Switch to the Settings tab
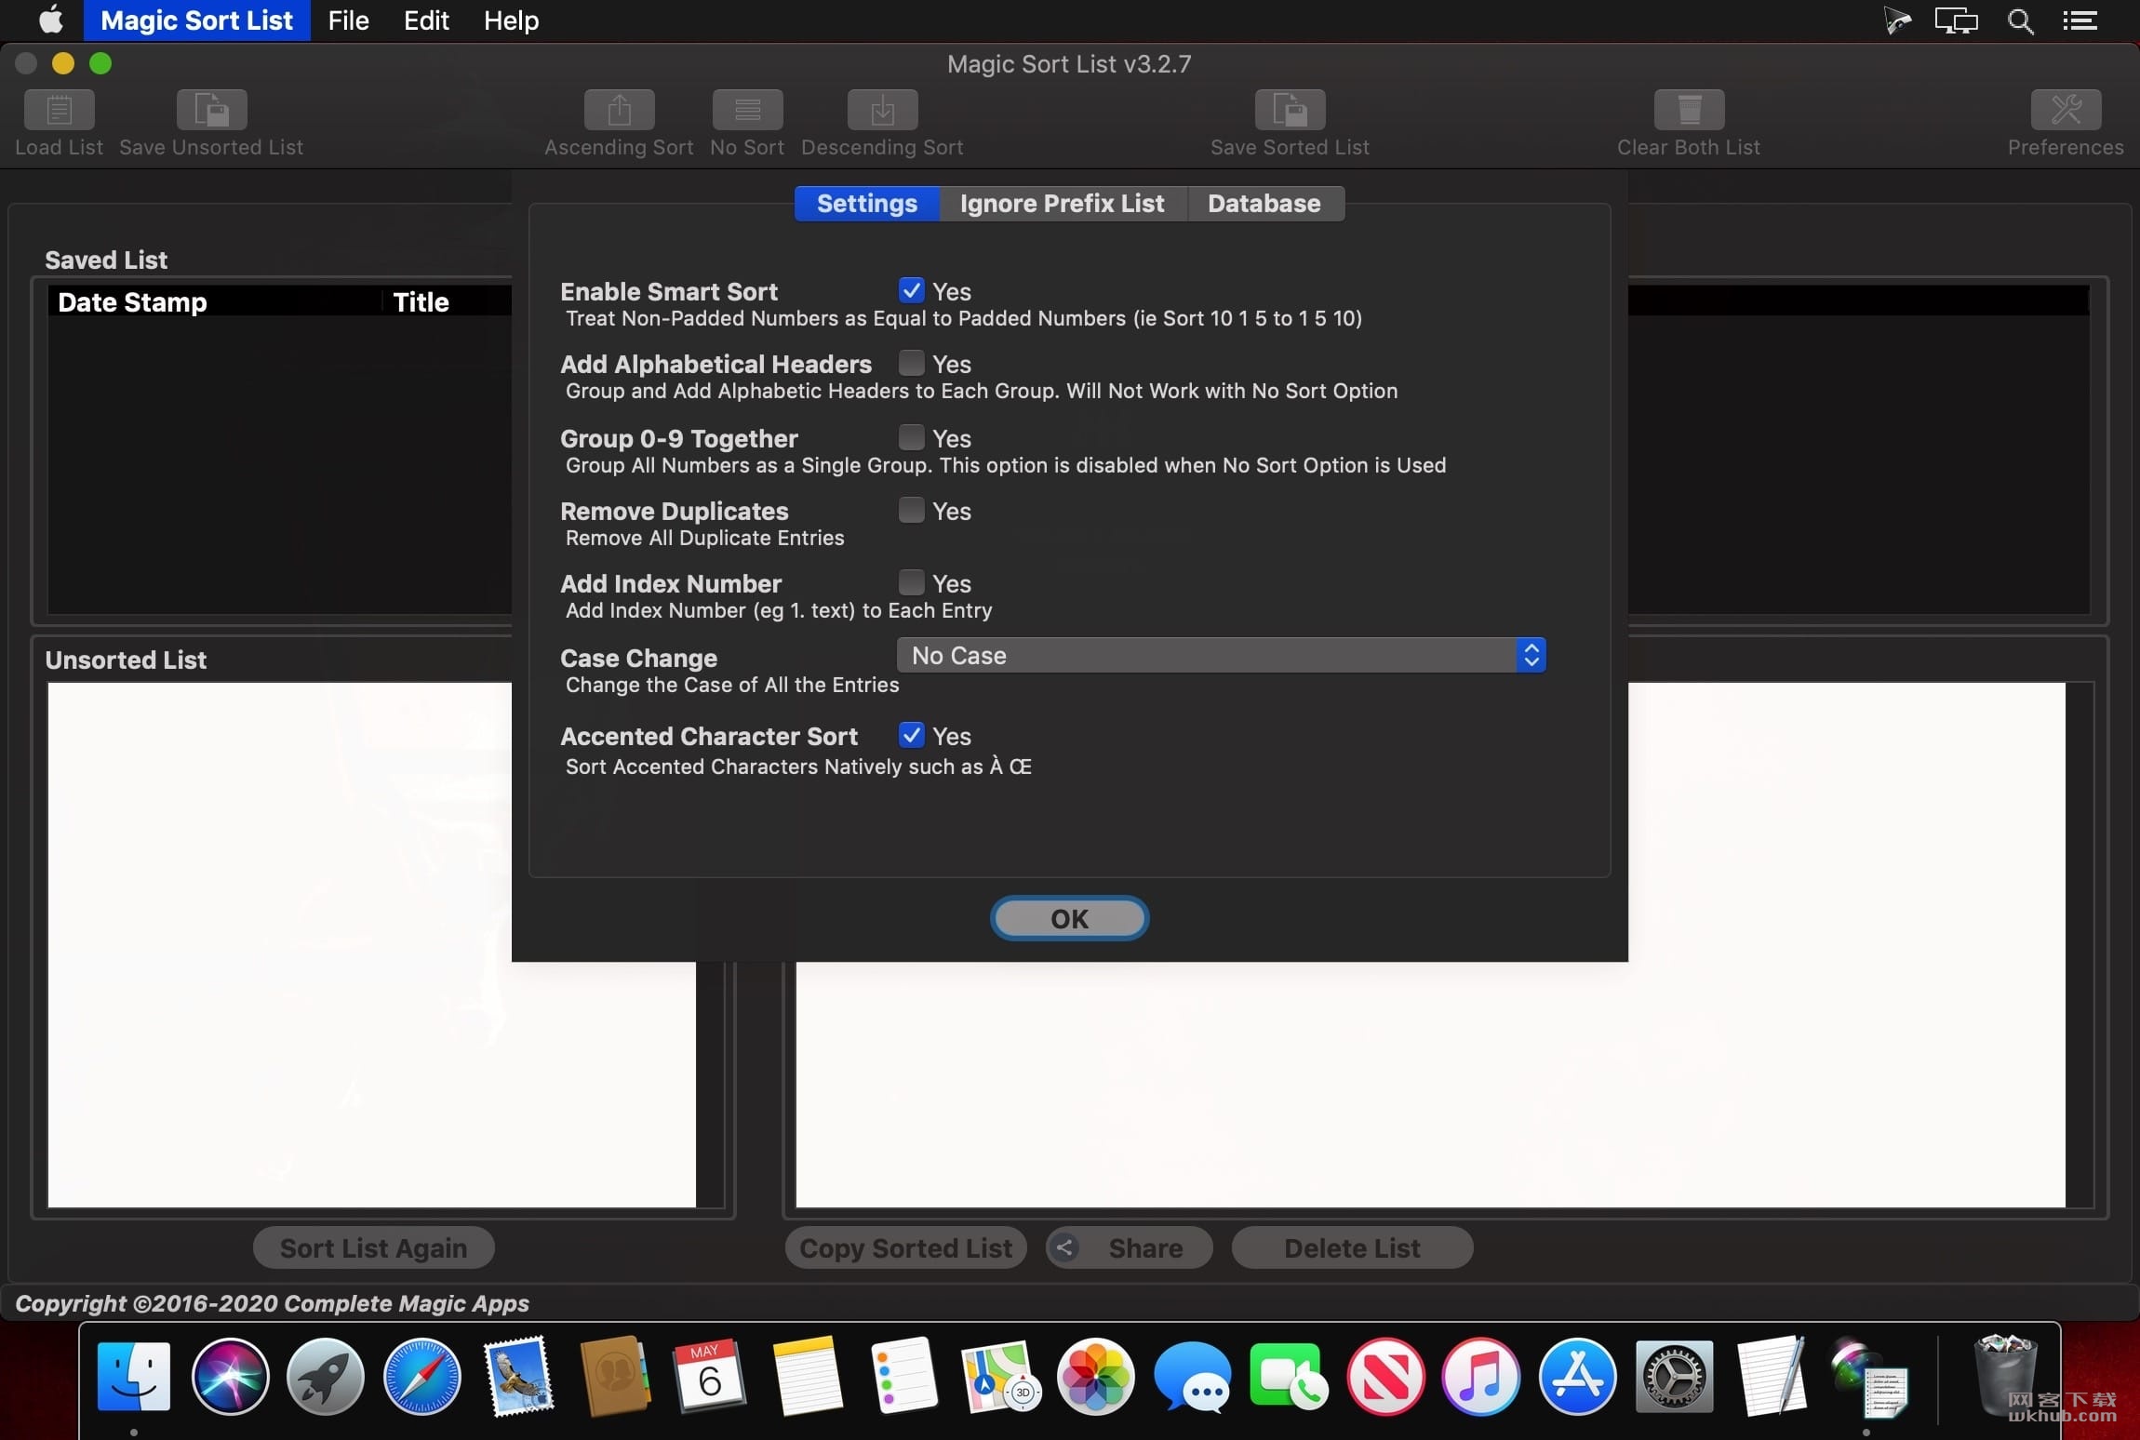 [x=867, y=203]
